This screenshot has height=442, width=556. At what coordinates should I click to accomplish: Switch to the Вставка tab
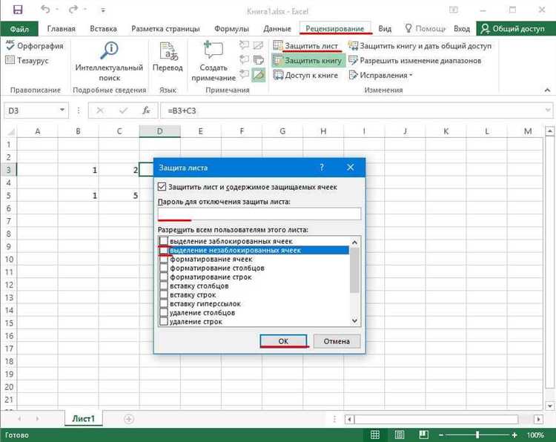[103, 29]
